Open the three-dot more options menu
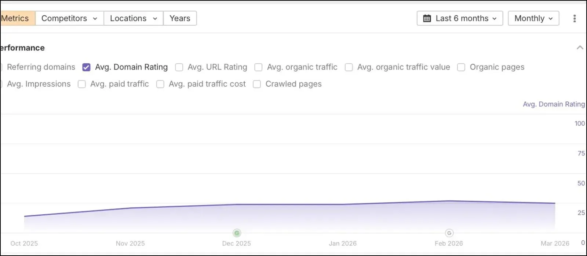 pos(575,18)
